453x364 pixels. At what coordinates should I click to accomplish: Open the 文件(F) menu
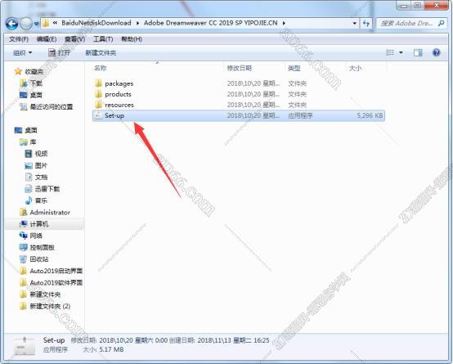point(19,39)
